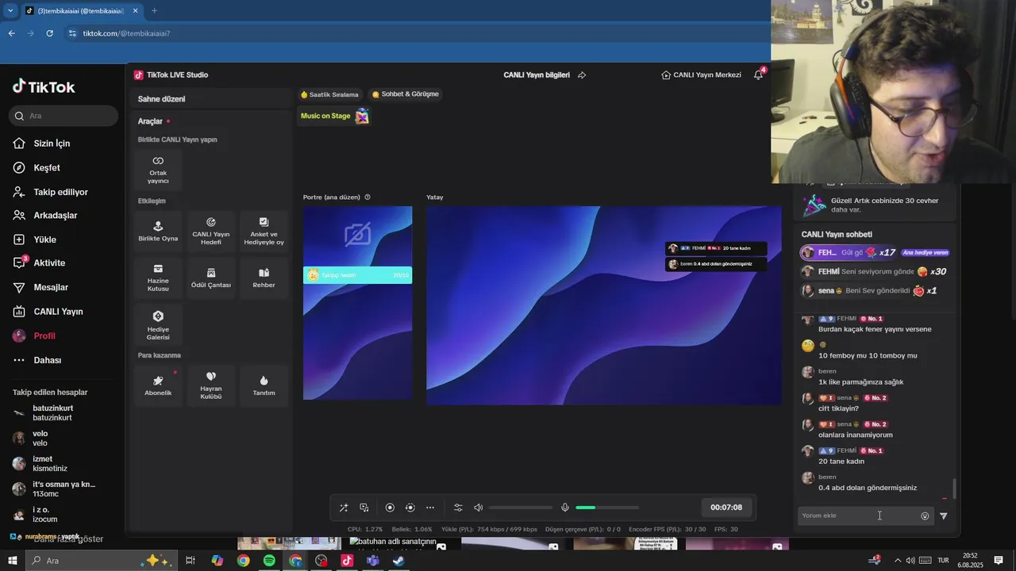Image resolution: width=1016 pixels, height=571 pixels.
Task: Click the browser back arrow
Action: tap(11, 33)
